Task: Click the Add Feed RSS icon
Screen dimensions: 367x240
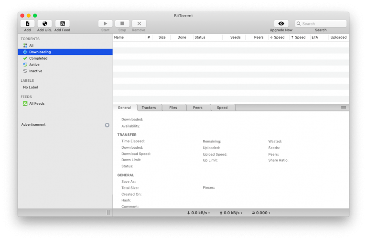Action: 63,23
